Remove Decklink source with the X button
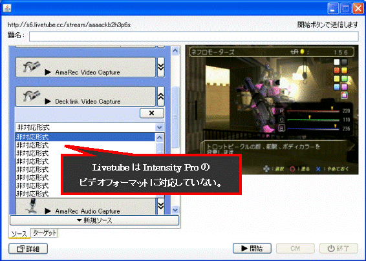366x261 pixels. (152, 113)
